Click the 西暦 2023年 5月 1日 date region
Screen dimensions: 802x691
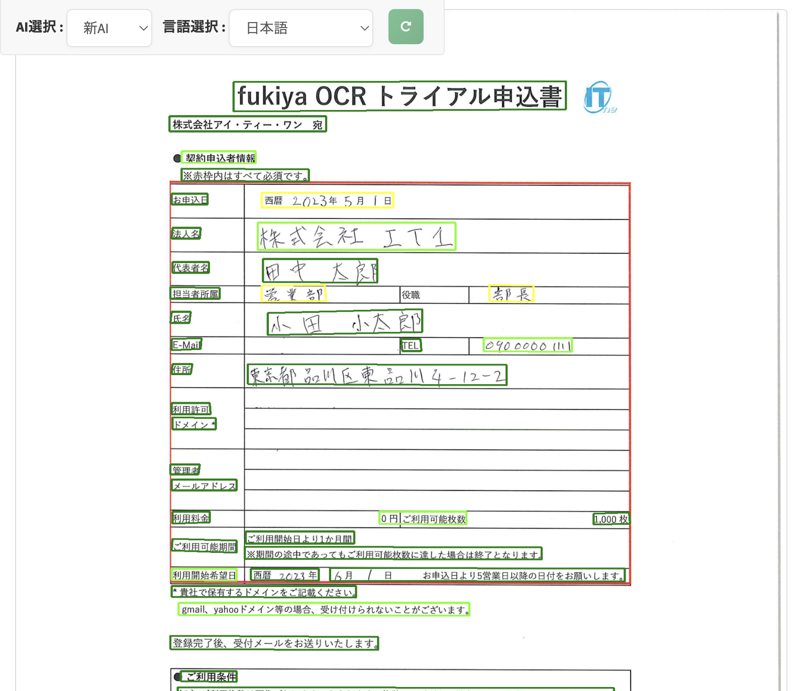tap(327, 200)
